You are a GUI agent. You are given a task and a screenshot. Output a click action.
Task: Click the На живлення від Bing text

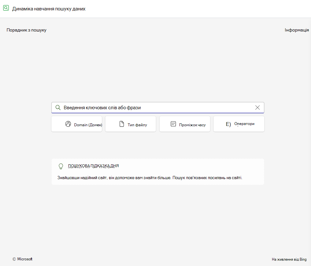(x=289, y=259)
